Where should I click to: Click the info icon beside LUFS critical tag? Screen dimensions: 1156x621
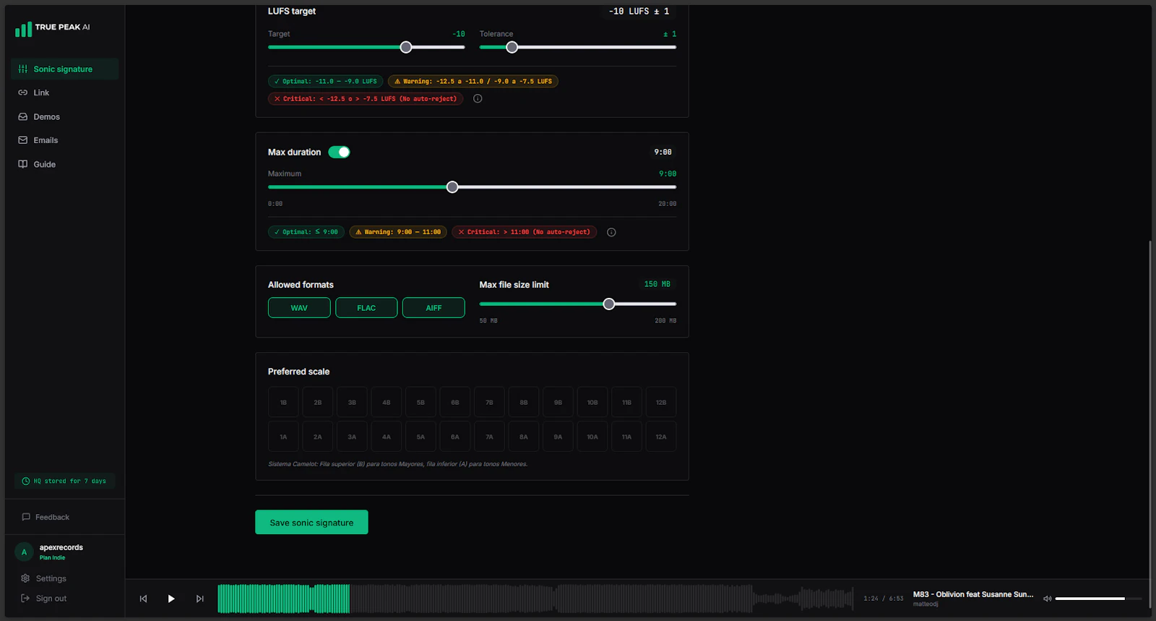tap(478, 98)
